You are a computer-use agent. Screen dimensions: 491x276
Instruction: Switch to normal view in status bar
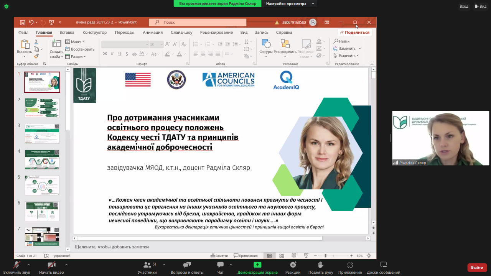point(269,256)
